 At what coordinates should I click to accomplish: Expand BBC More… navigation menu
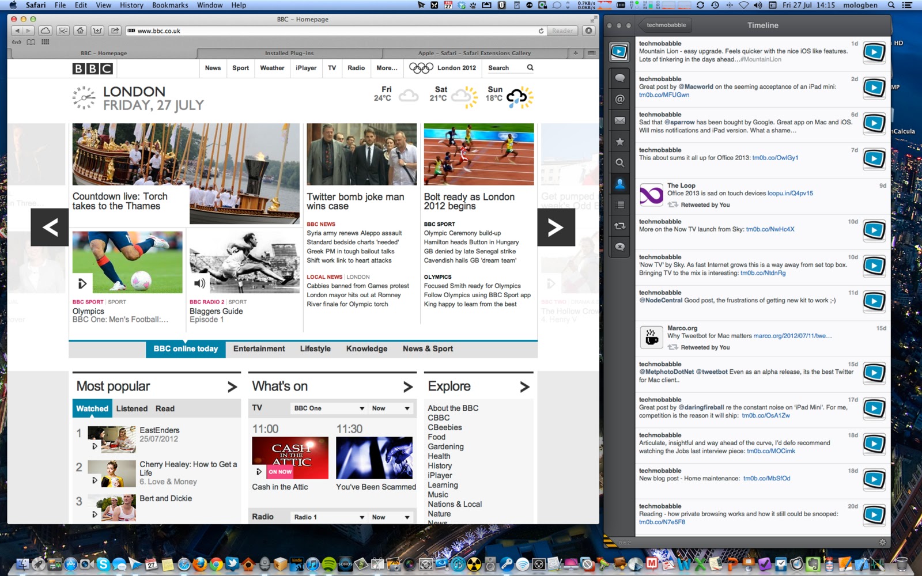[x=387, y=68]
